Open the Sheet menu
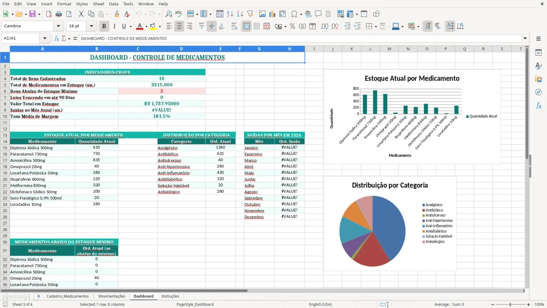 pos(98,4)
